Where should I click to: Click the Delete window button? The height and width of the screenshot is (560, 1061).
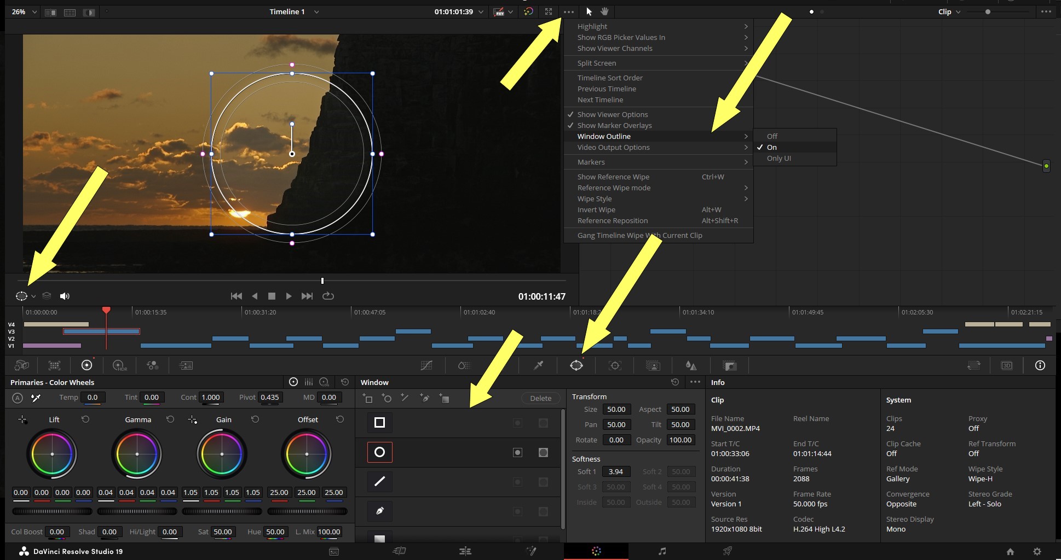tap(540, 398)
